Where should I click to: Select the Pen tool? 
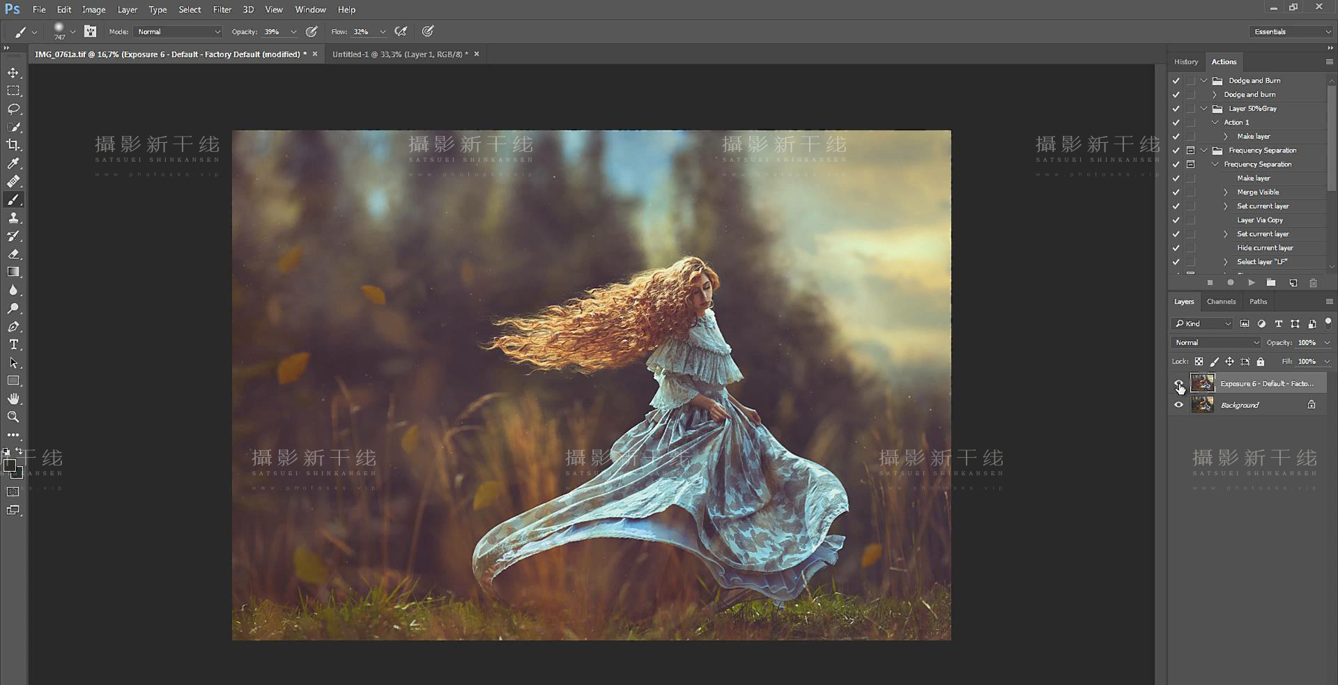click(x=13, y=327)
